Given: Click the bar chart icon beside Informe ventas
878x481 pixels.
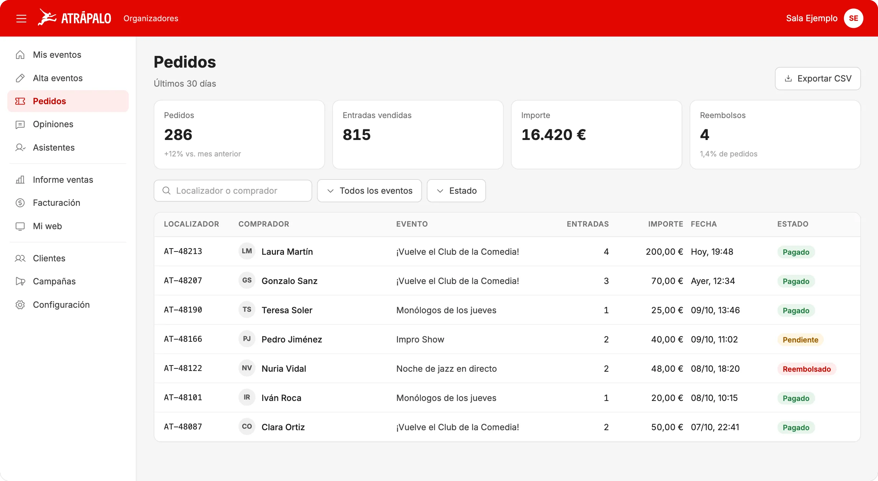Looking at the screenshot, I should coord(20,180).
